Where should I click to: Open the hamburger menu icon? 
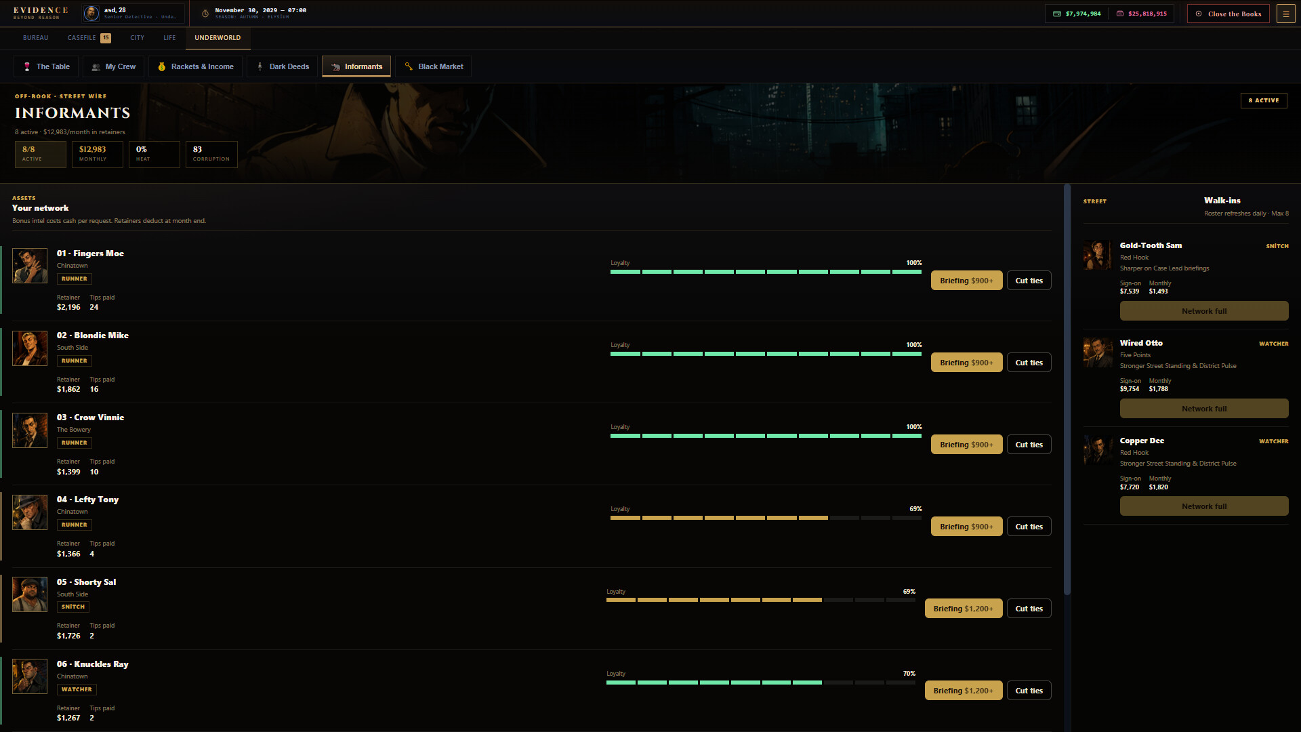(1285, 14)
